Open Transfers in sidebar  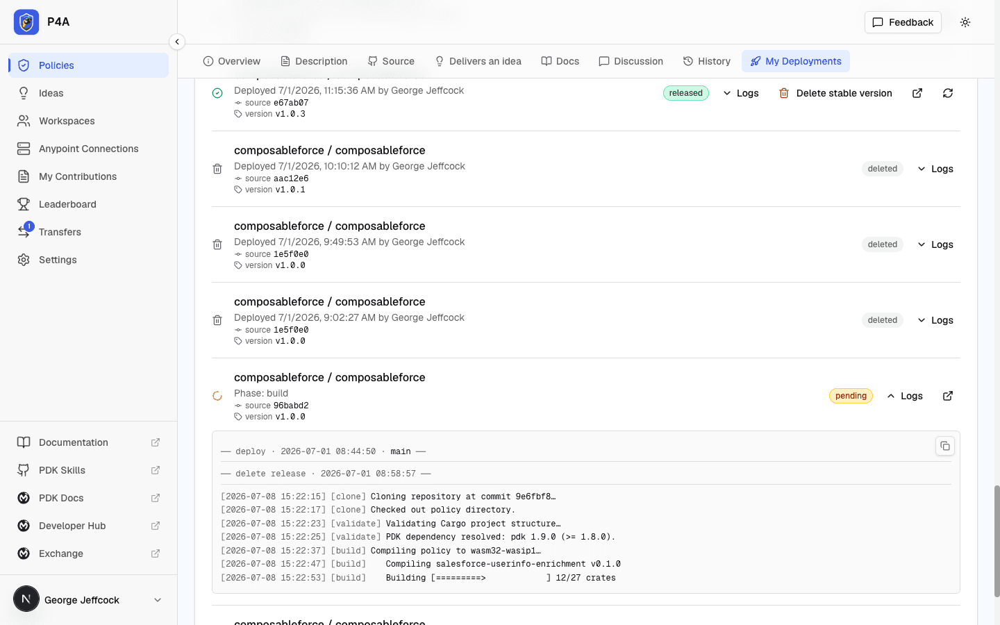click(x=89, y=232)
